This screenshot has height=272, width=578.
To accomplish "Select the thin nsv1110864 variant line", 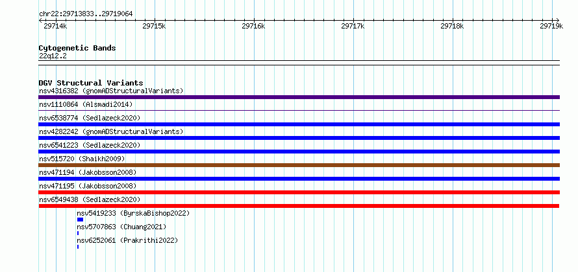I will 299,111.
